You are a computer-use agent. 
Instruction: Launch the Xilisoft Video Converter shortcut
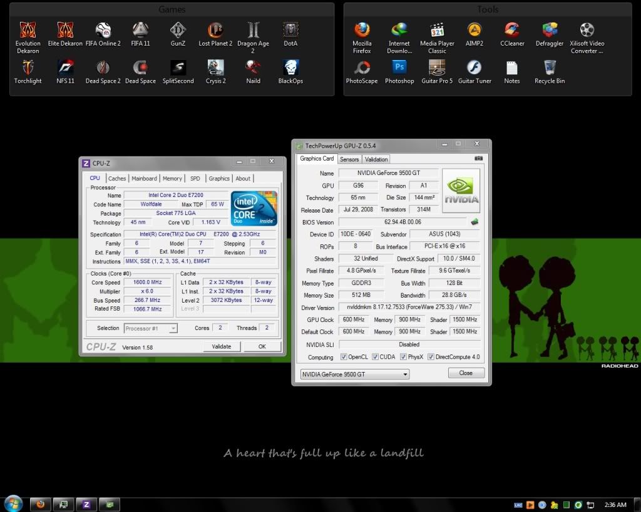(x=587, y=38)
